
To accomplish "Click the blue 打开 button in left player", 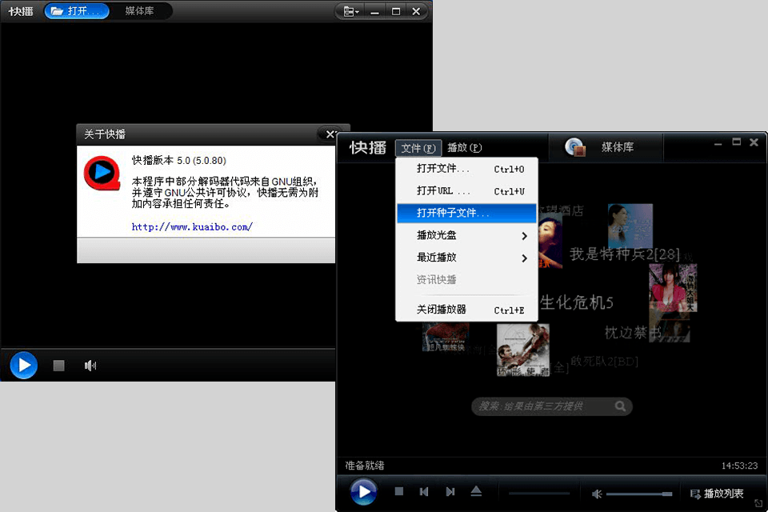I will click(x=77, y=11).
